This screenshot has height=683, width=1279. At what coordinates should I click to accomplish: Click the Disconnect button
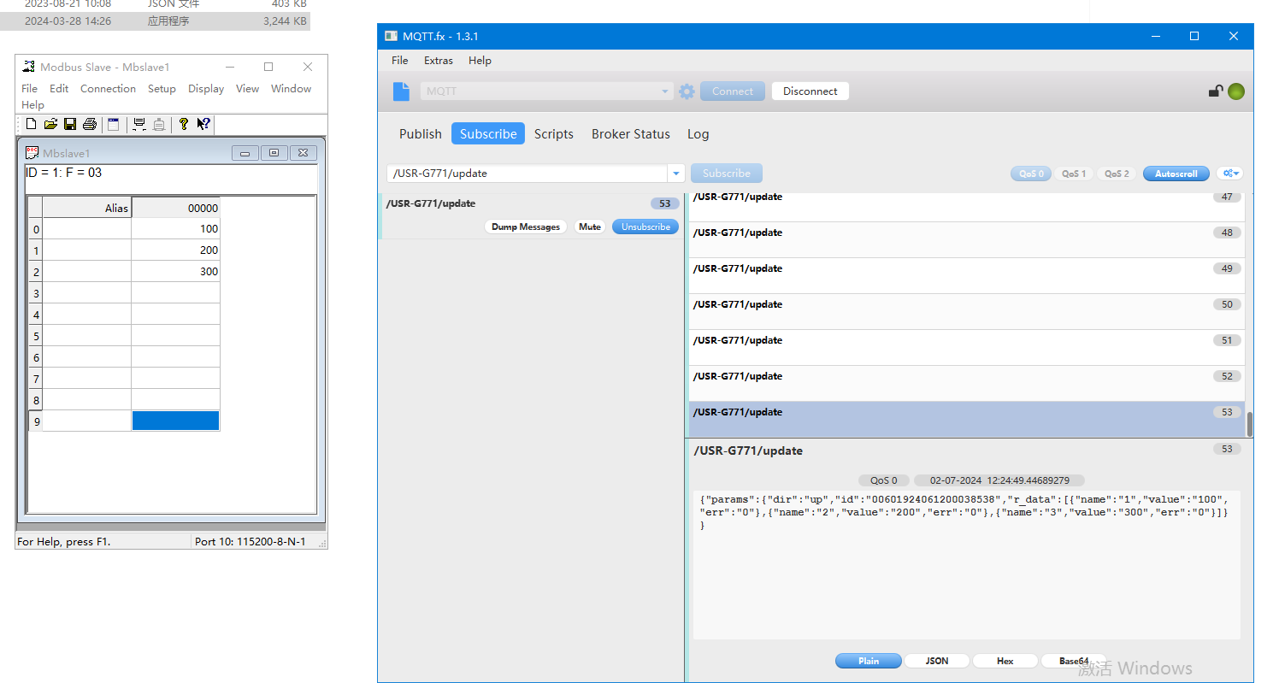810,91
